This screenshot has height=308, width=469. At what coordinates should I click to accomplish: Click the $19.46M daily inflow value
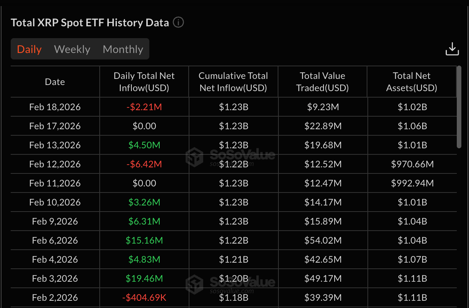[144, 279]
